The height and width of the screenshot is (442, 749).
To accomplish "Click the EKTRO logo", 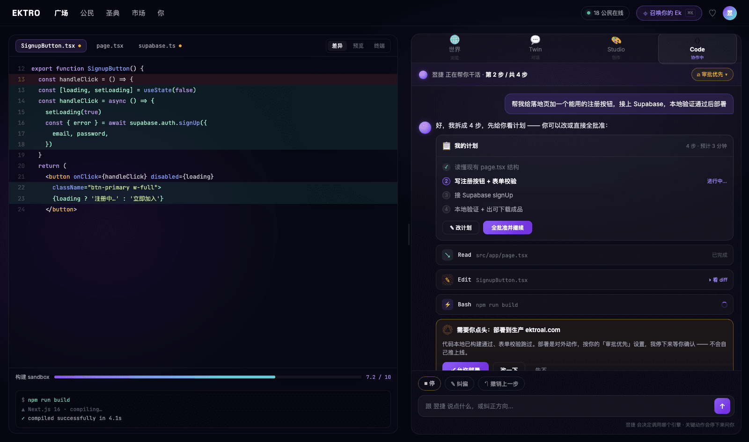I will click(x=26, y=13).
